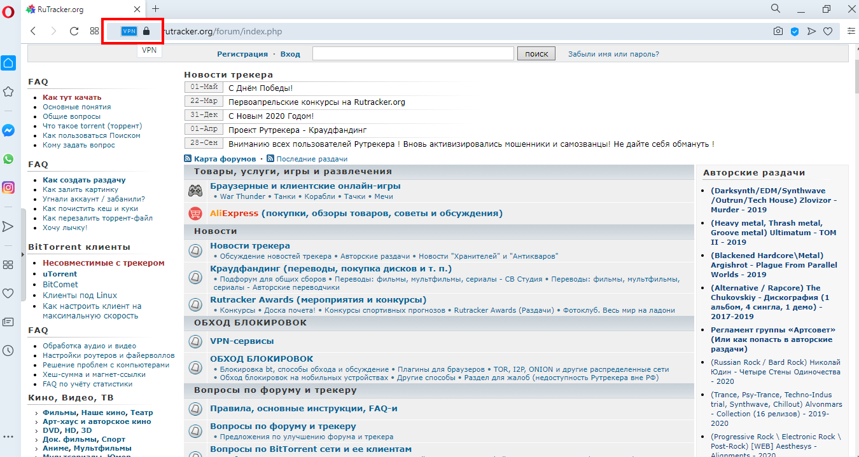Open Новости трекера forum link
Screen dimensions: 859x457
click(x=250, y=245)
